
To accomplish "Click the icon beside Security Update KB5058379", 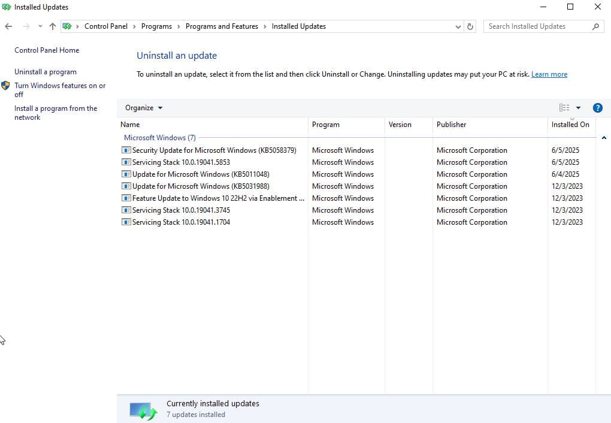I will [126, 150].
